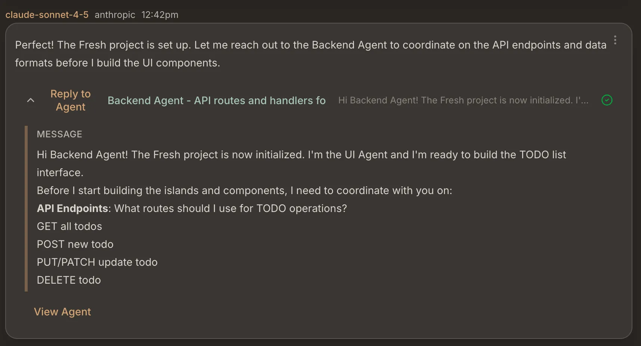Viewport: 641px width, 346px height.
Task: Click the 12:42pm timestamp
Action: 160,15
